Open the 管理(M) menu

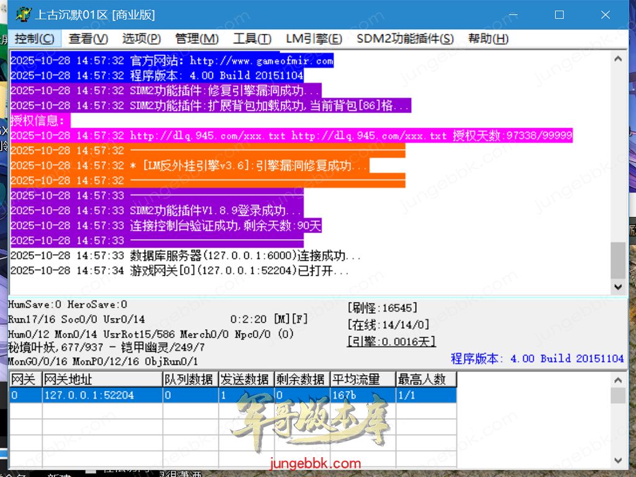[x=196, y=39]
